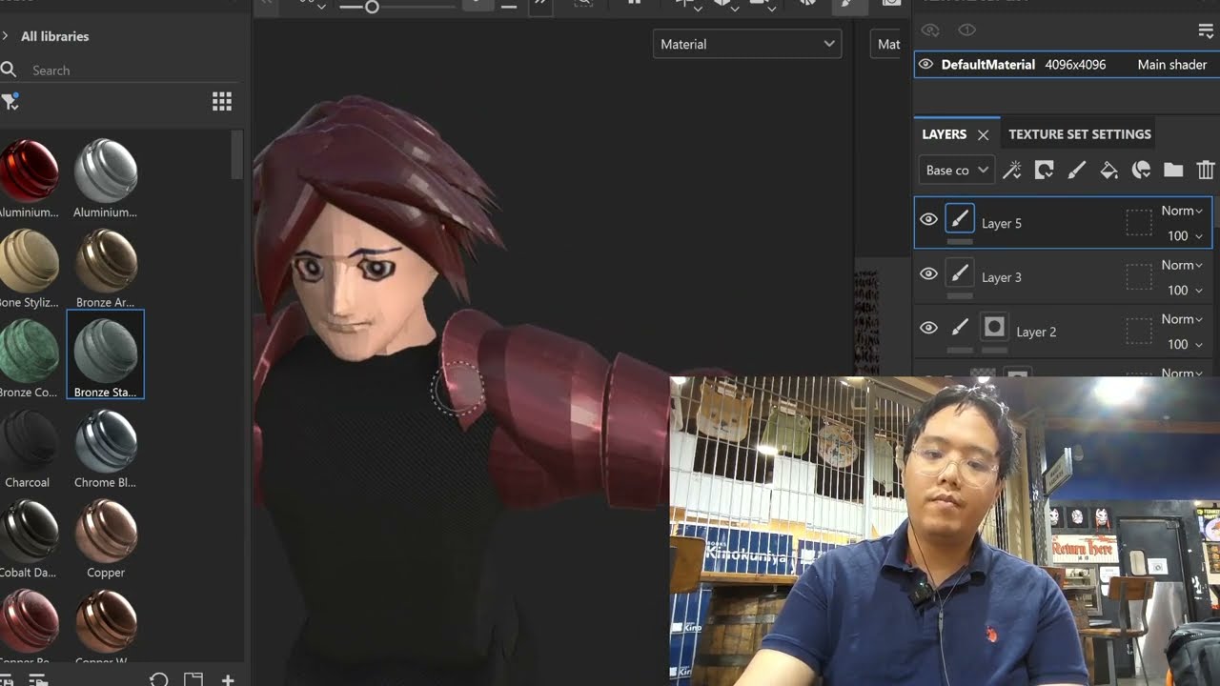The image size is (1220, 686).
Task: Delete selected layer with trash icon
Action: [1206, 171]
